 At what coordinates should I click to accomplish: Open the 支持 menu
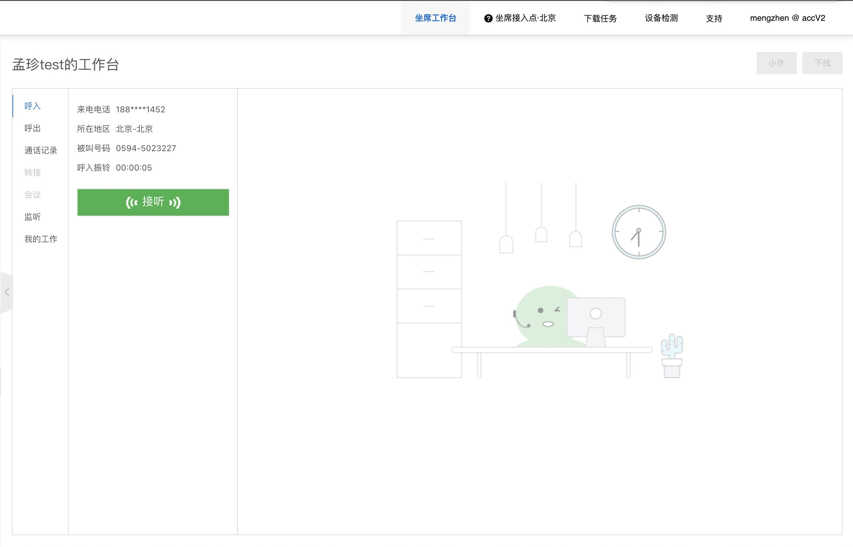click(x=714, y=18)
